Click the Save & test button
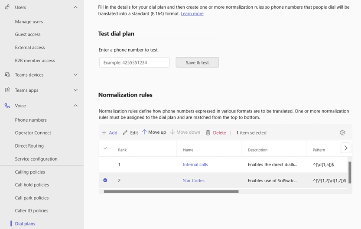 pyautogui.click(x=197, y=62)
